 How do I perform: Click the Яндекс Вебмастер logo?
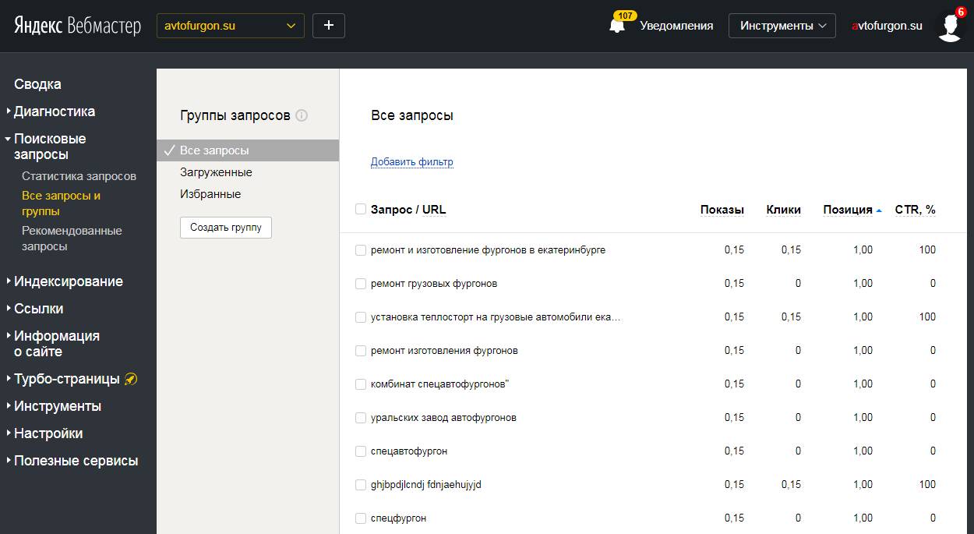[77, 26]
